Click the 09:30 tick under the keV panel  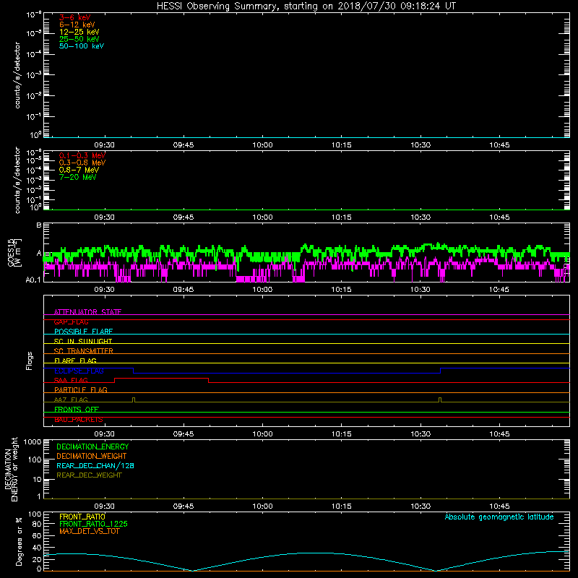pyautogui.click(x=104, y=145)
